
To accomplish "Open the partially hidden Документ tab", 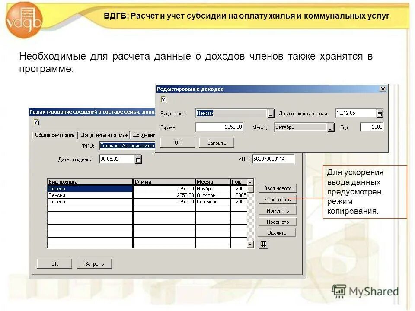I will tap(143, 135).
